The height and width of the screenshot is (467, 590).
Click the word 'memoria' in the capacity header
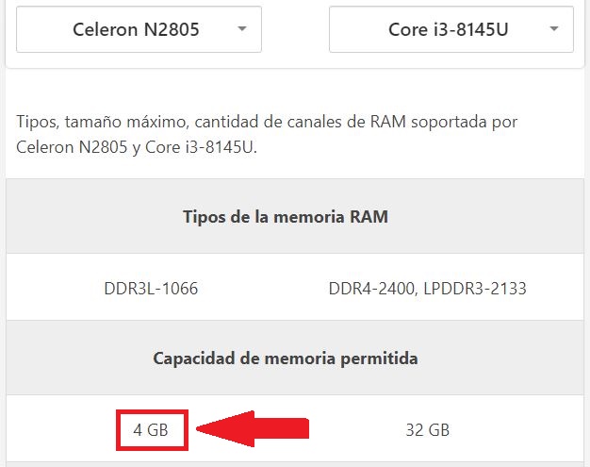300,359
